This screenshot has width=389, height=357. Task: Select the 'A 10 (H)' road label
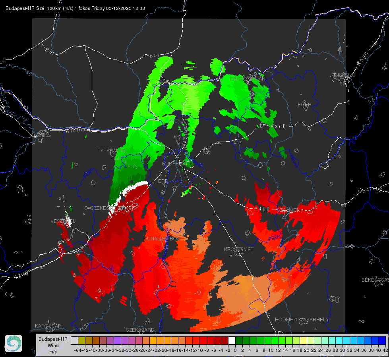click(x=77, y=130)
